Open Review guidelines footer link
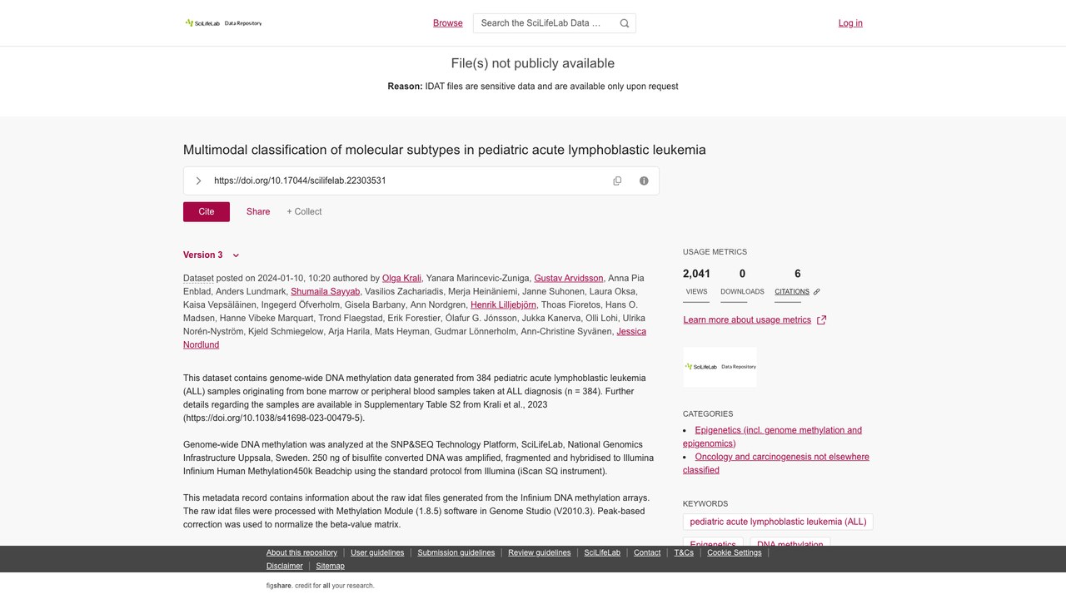 [x=540, y=552]
